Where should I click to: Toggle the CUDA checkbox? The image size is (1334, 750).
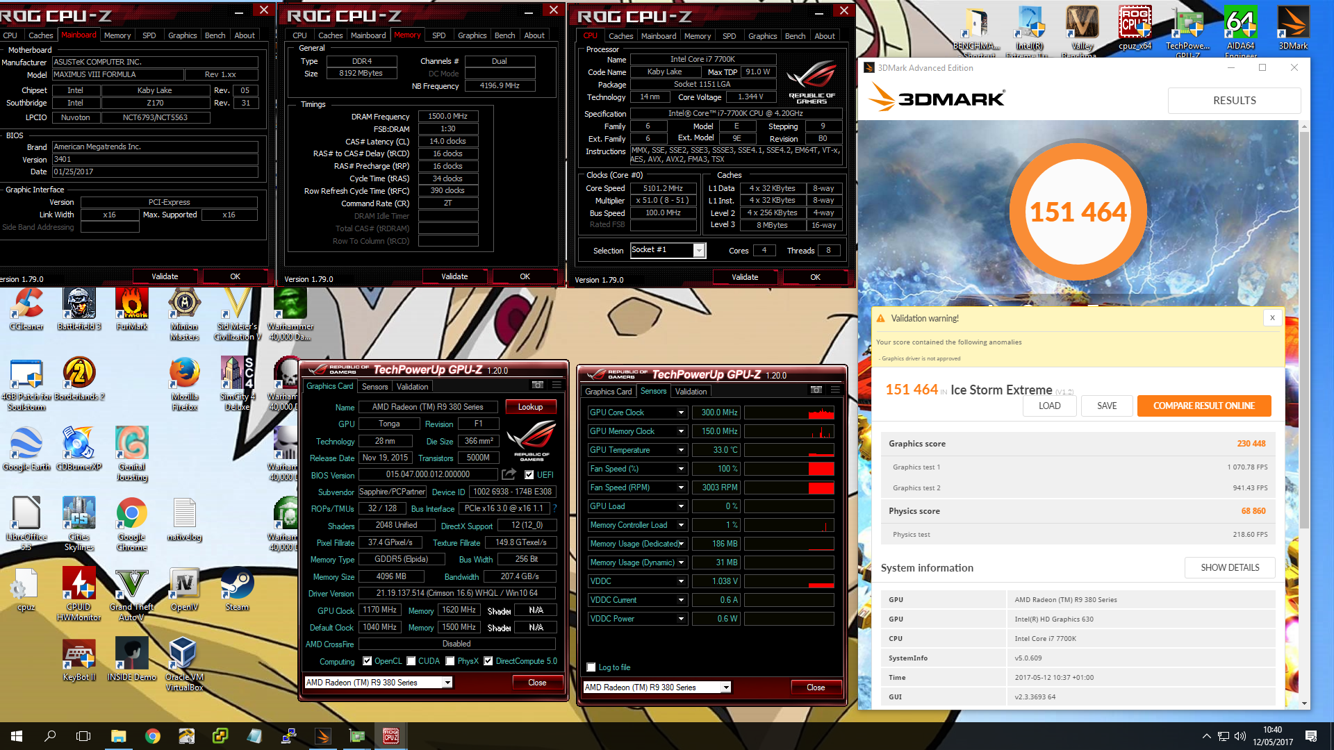(x=411, y=661)
